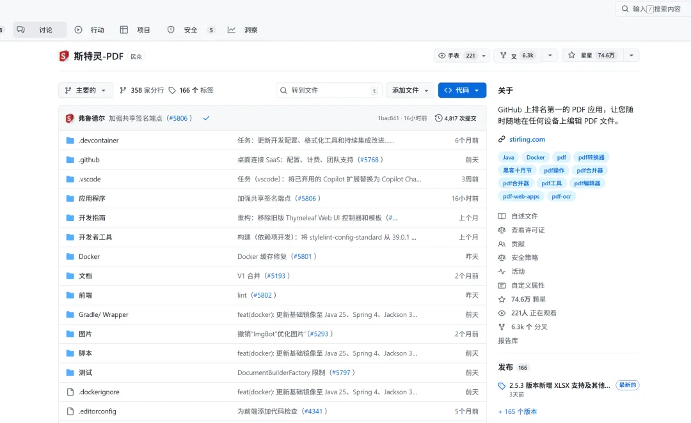Click the .dockerignore file icon
Viewport: 691px width, 423px height.
pos(70,392)
